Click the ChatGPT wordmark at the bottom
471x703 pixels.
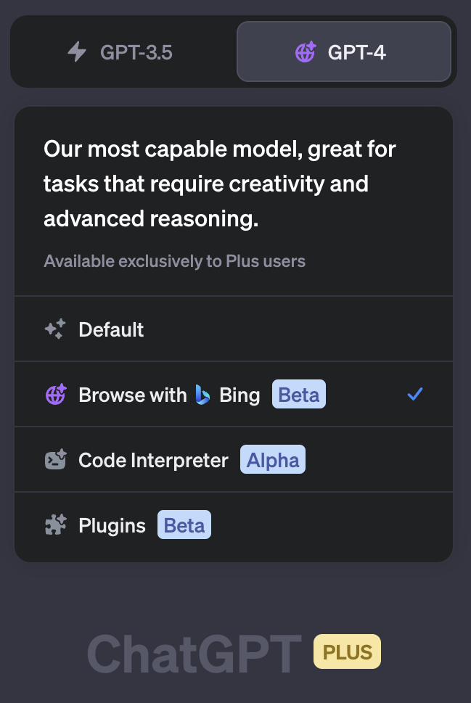193,651
